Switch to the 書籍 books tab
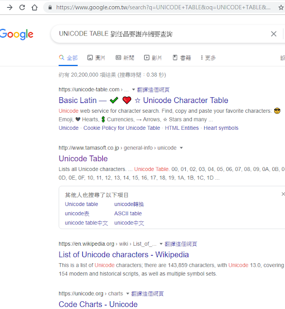Screen dimensions: 285x309 182,58
